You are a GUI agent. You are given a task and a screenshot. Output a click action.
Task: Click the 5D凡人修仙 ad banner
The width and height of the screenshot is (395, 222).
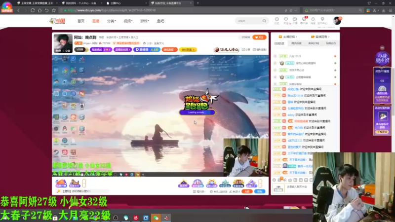pos(226,50)
